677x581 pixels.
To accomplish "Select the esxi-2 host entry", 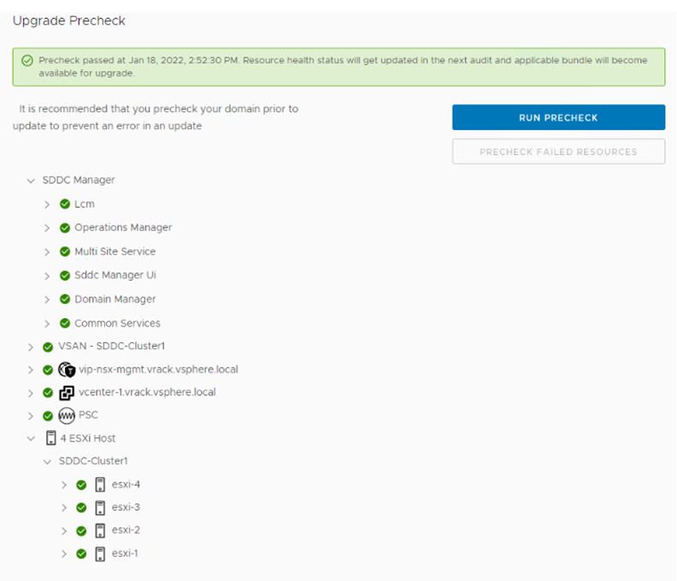I will pyautogui.click(x=126, y=530).
